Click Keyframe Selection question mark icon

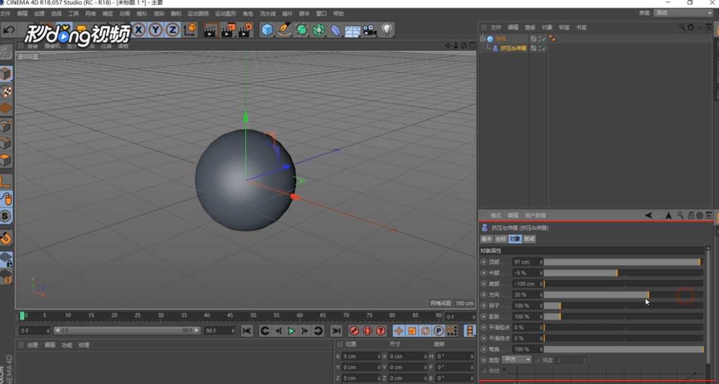point(381,331)
